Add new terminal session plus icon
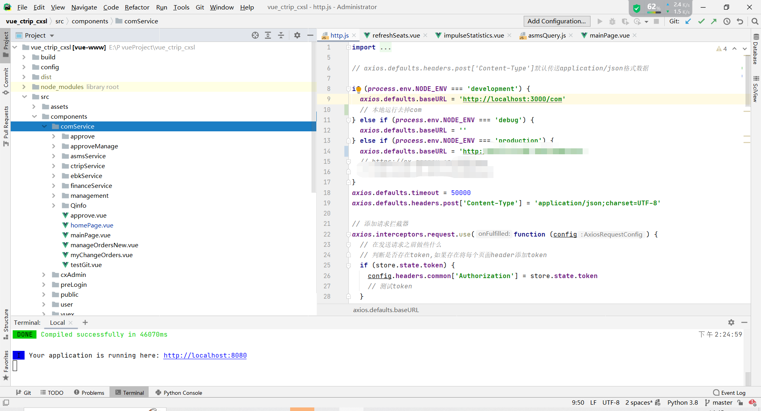This screenshot has width=761, height=411. pos(85,322)
